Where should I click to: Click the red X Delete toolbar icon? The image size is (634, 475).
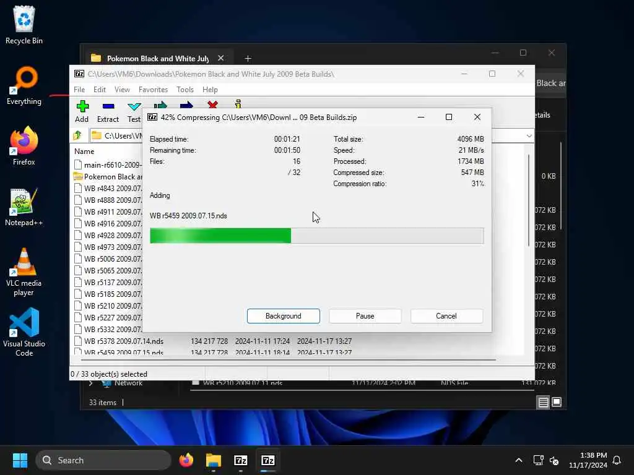coord(212,105)
